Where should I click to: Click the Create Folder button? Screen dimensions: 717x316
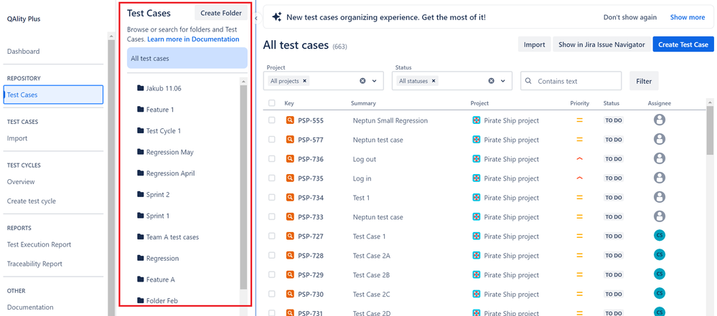point(221,13)
